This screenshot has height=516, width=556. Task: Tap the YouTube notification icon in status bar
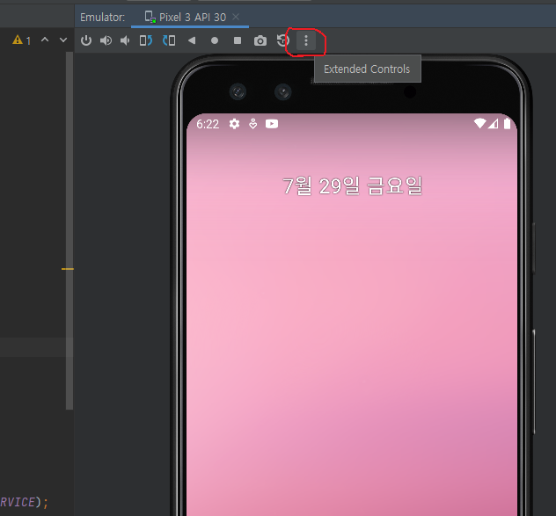point(272,124)
